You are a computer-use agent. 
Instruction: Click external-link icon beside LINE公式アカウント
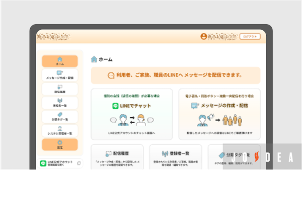tap(79, 164)
